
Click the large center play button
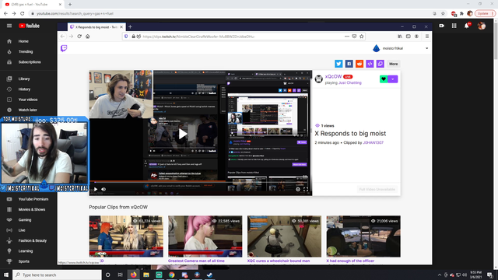click(182, 135)
